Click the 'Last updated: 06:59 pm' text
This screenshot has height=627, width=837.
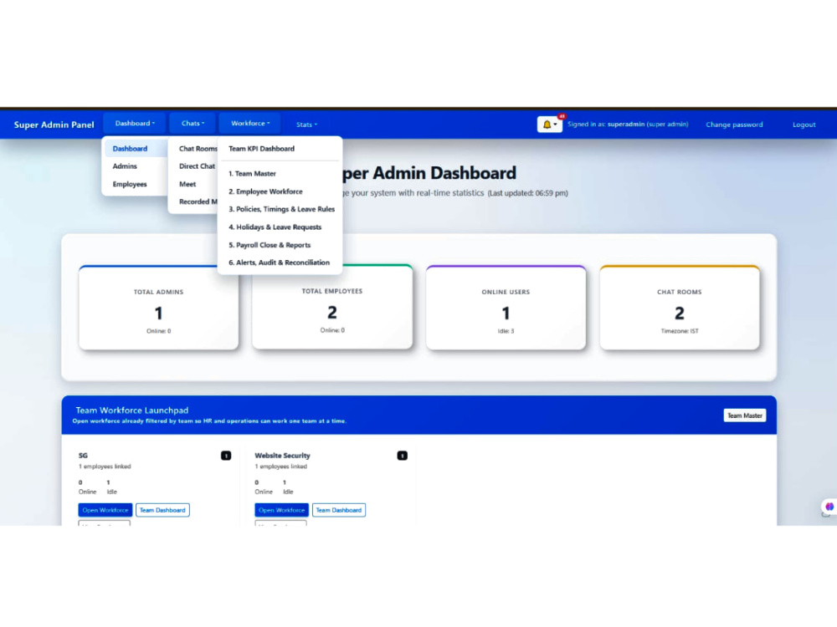[528, 193]
